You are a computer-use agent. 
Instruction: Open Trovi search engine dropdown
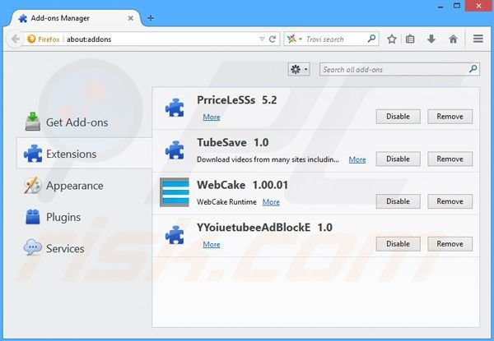click(295, 39)
